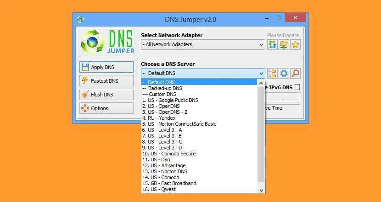The width and height of the screenshot is (381, 202).
Task: Click the DNS list scroll down arrow
Action: (261, 190)
